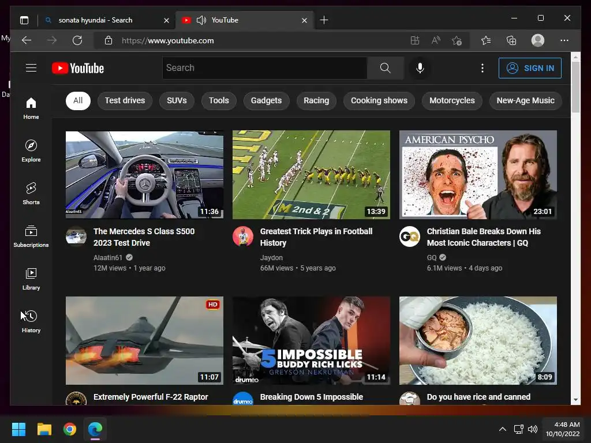Viewport: 591px width, 443px height.
Task: Go back in Edge browser
Action: click(x=27, y=40)
